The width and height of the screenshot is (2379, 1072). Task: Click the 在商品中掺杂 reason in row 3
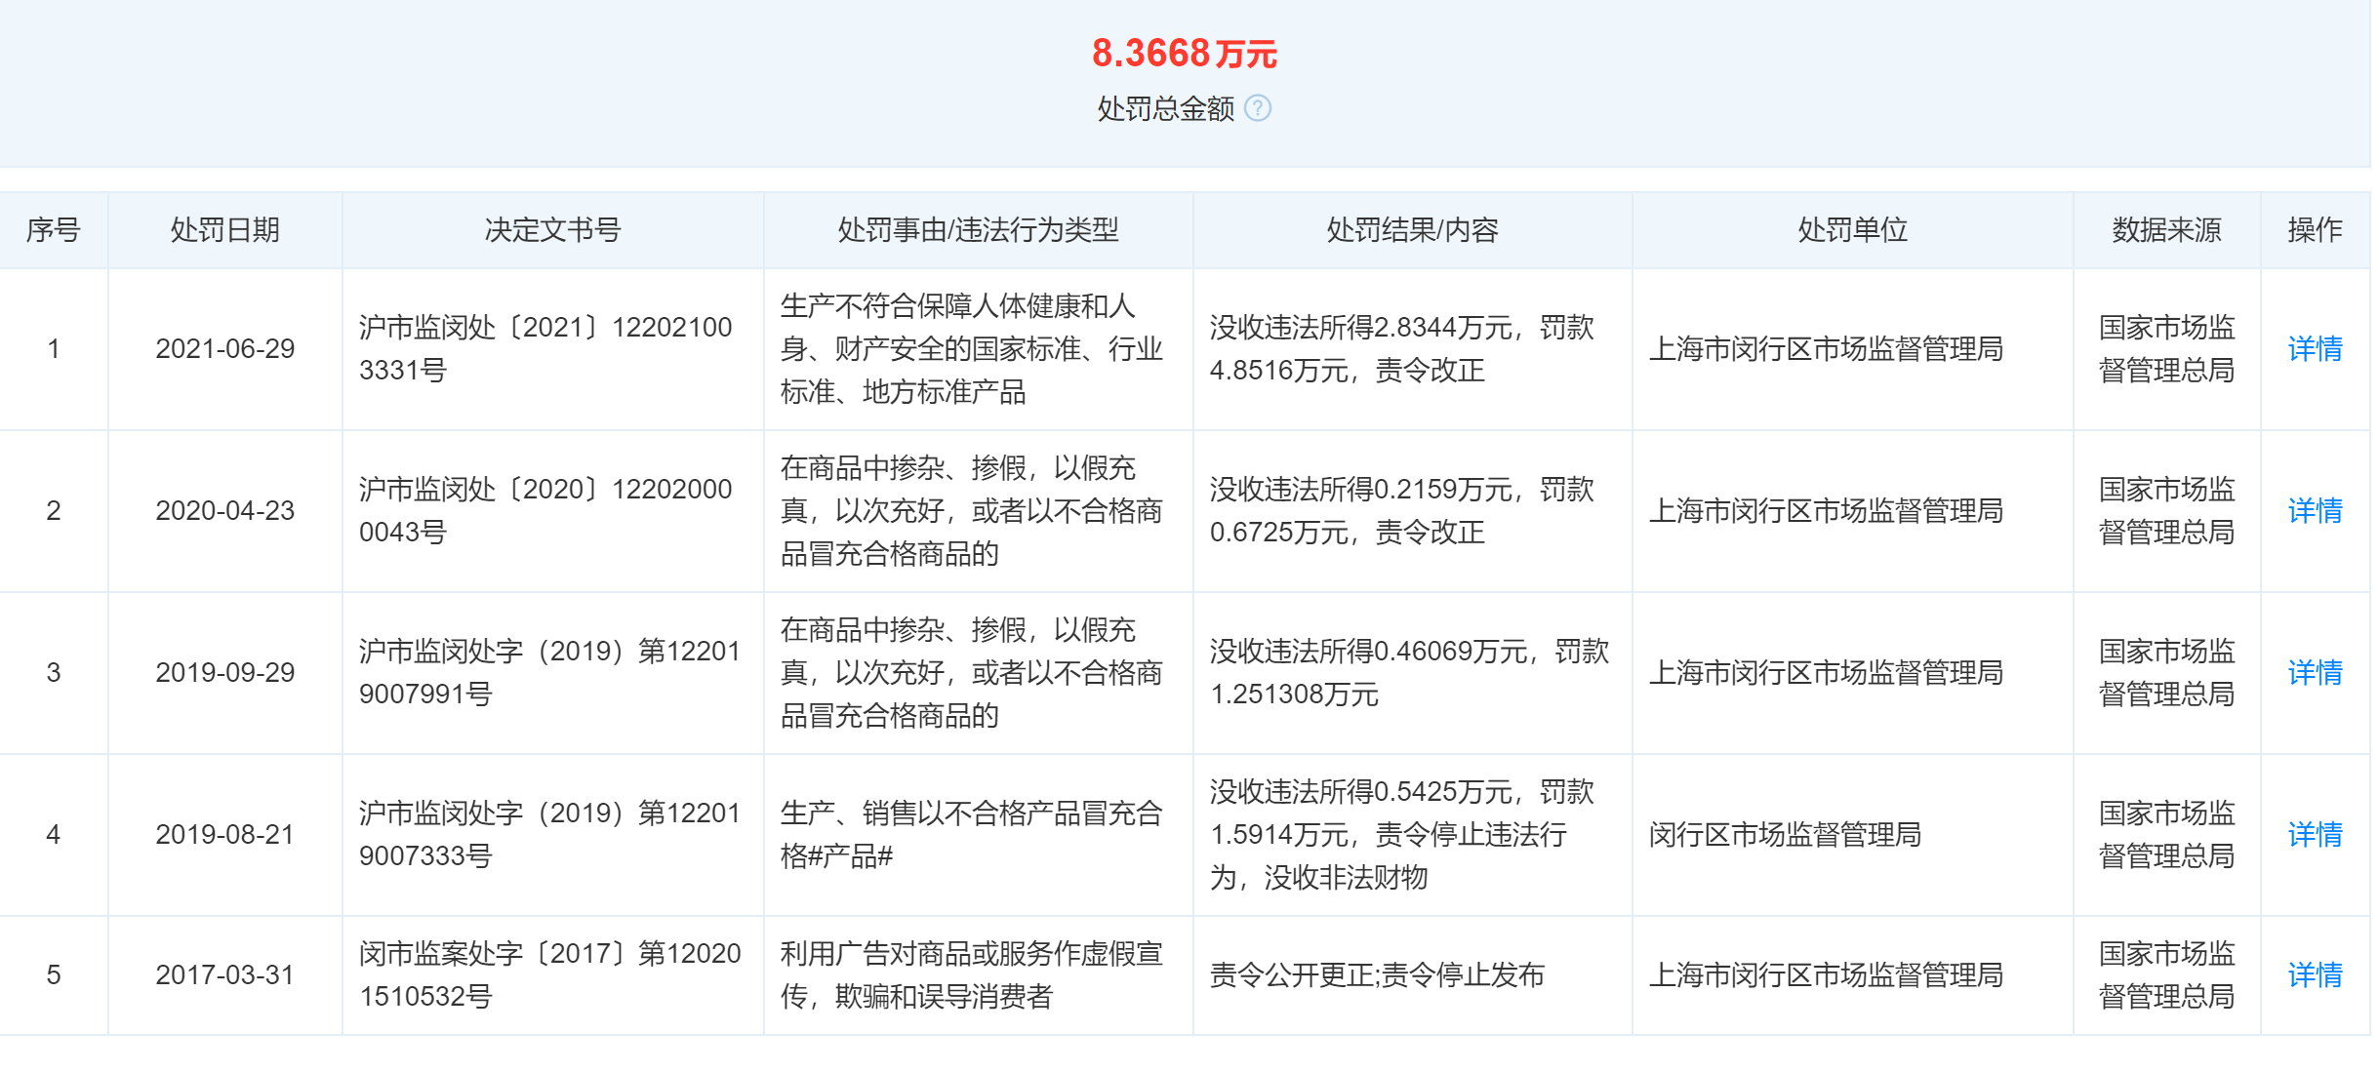[x=972, y=672]
